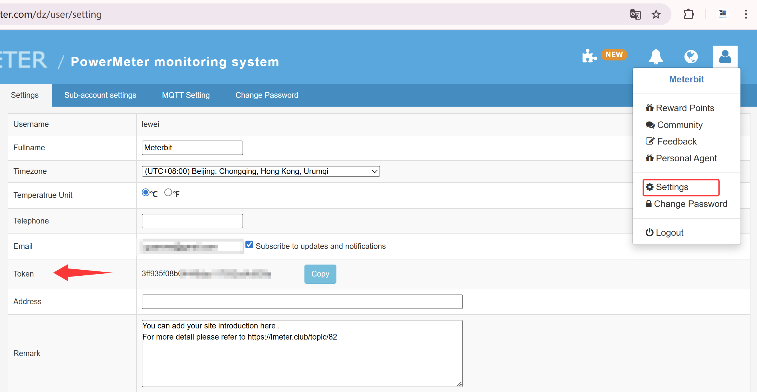Open the globe language icon

click(x=691, y=56)
